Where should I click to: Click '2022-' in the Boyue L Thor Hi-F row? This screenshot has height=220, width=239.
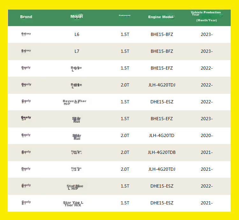206,102
